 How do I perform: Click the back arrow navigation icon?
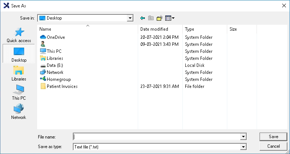click(x=143, y=18)
